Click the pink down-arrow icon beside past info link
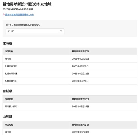Viewport: 140px width, 135px height. point(3,15)
